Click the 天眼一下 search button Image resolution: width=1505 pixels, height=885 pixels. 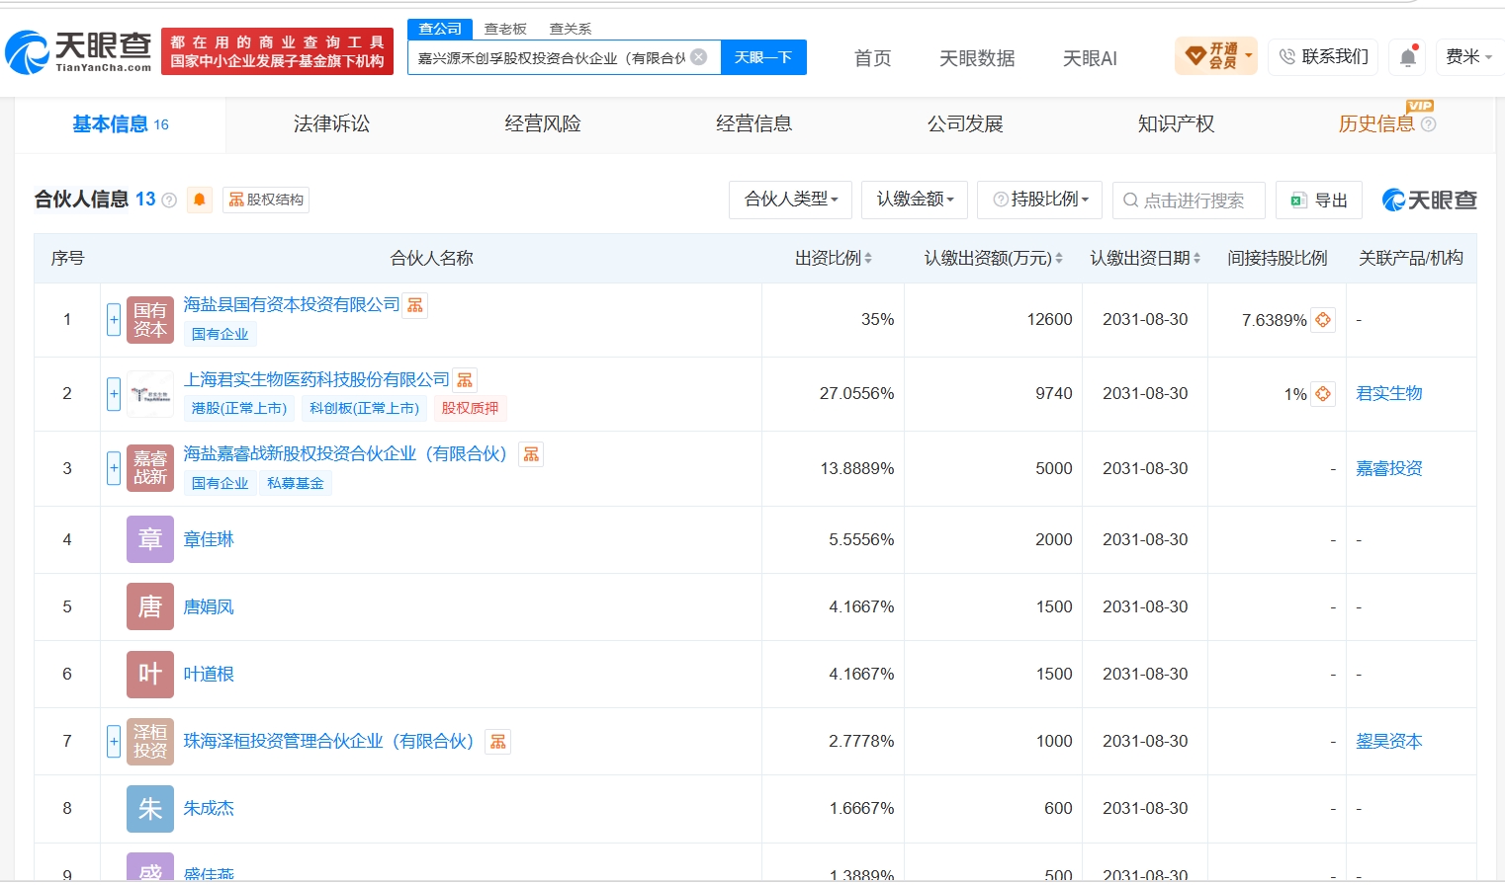763,57
